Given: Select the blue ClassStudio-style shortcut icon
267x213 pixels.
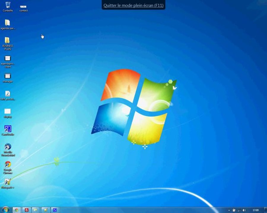Looking at the screenshot, I should point(8,130).
